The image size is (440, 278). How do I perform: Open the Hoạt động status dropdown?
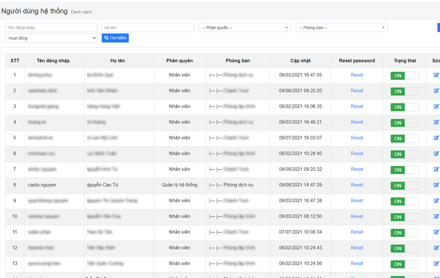pyautogui.click(x=51, y=38)
